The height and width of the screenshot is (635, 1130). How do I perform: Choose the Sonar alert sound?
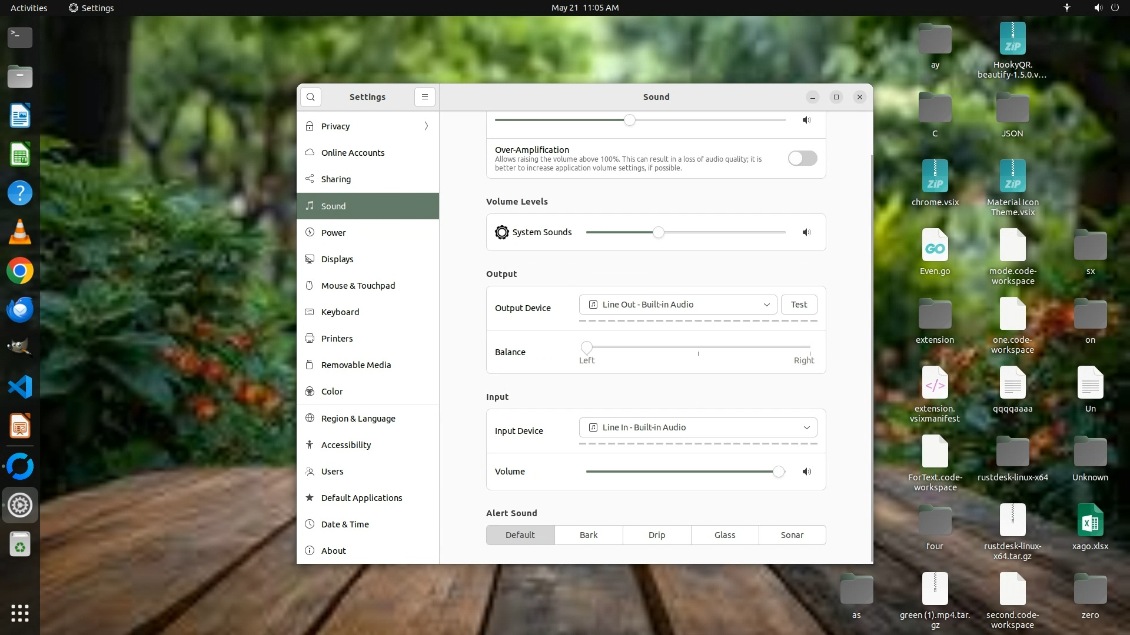[x=792, y=535]
